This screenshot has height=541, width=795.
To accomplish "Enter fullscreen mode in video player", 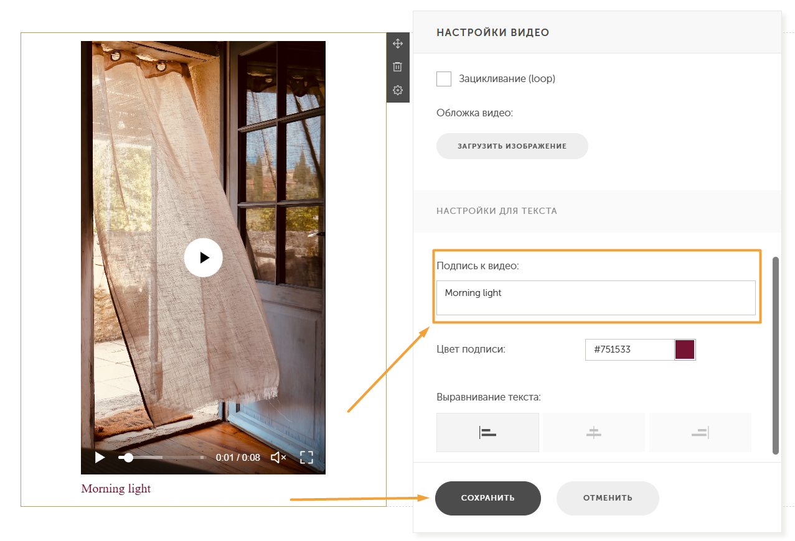I will pos(306,458).
